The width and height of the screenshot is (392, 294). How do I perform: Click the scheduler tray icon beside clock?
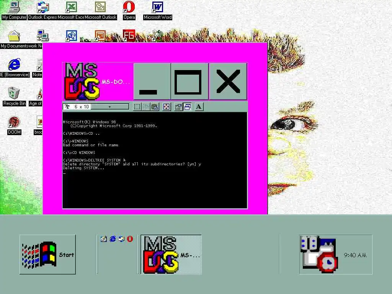(319, 254)
